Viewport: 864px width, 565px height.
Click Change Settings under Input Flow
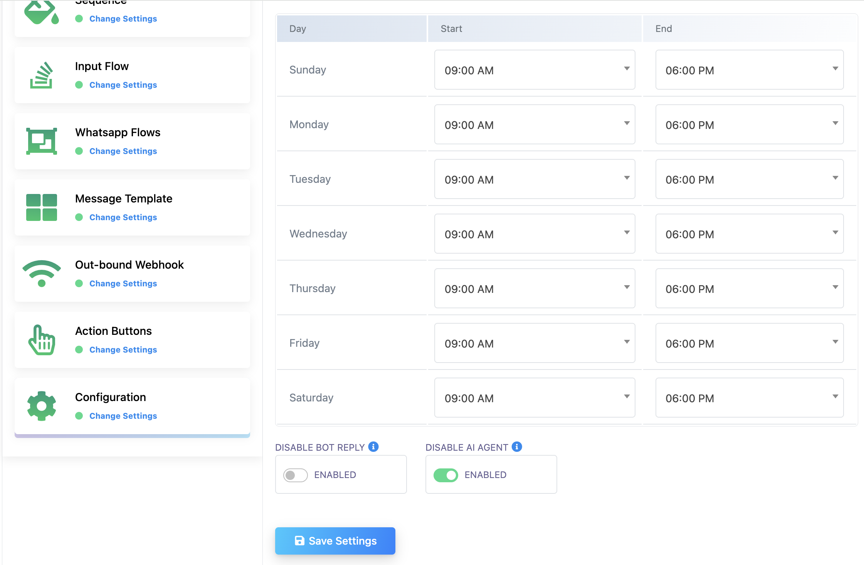pos(123,85)
